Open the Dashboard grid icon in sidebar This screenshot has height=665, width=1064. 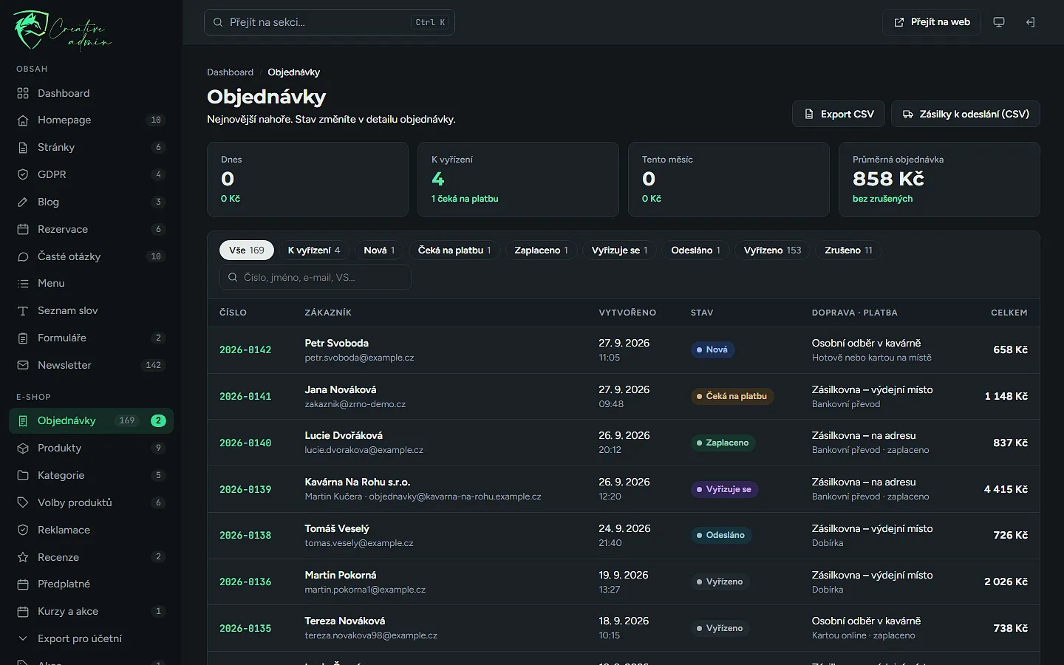(23, 93)
